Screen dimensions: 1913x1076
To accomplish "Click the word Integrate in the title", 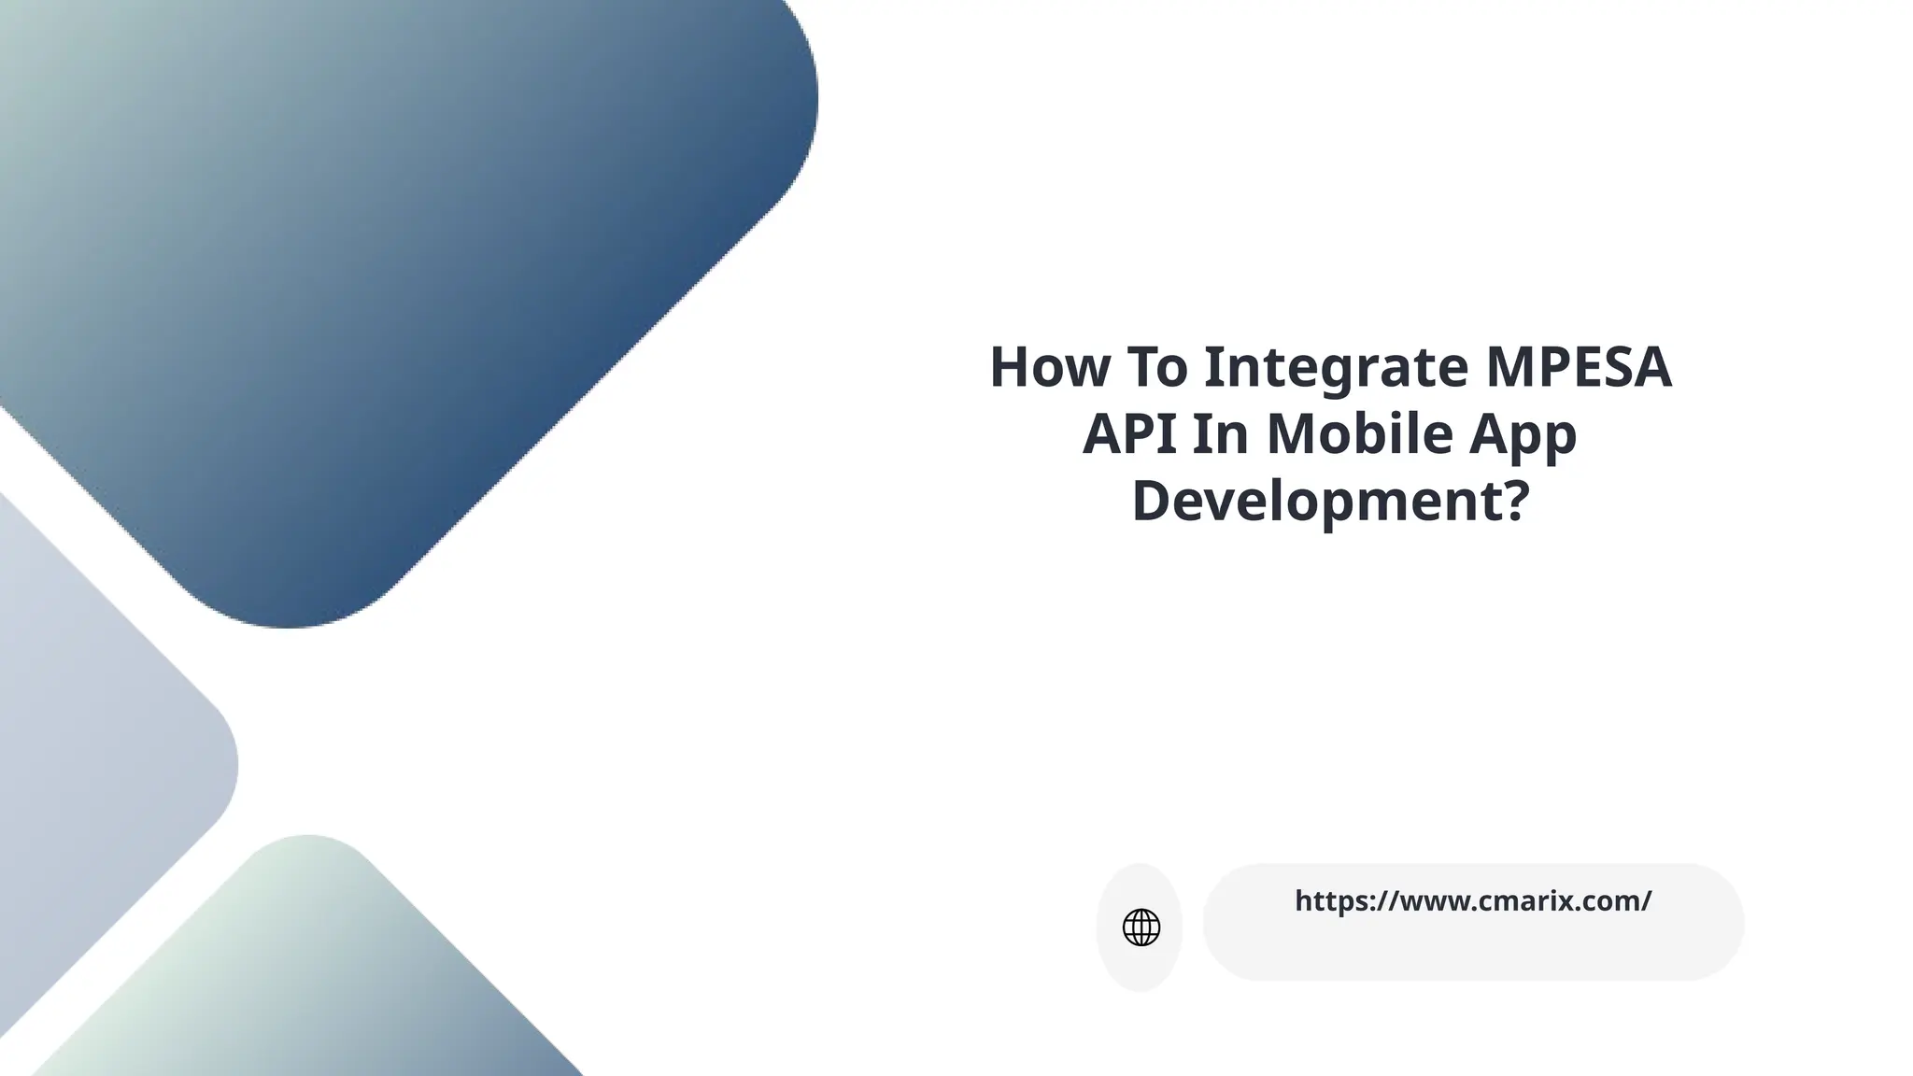I will click(1337, 367).
